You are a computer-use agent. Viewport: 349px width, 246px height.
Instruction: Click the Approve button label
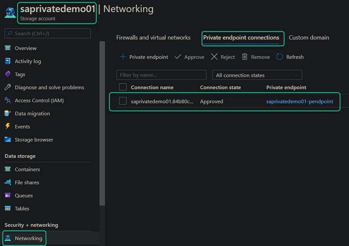194,57
